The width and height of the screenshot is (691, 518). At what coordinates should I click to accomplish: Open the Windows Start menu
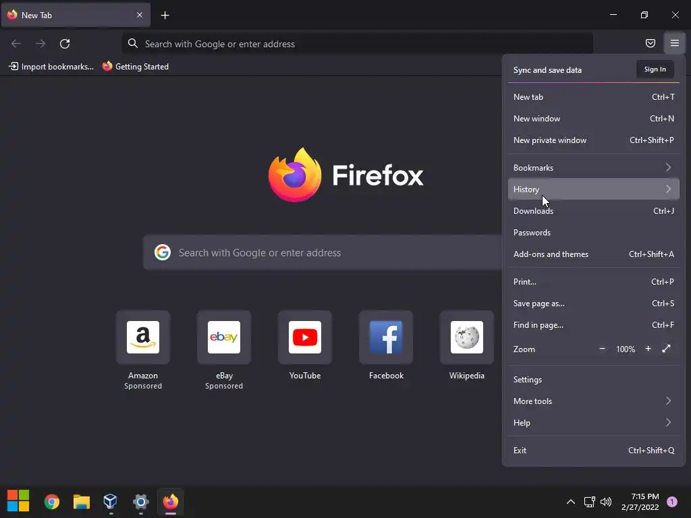click(x=18, y=501)
